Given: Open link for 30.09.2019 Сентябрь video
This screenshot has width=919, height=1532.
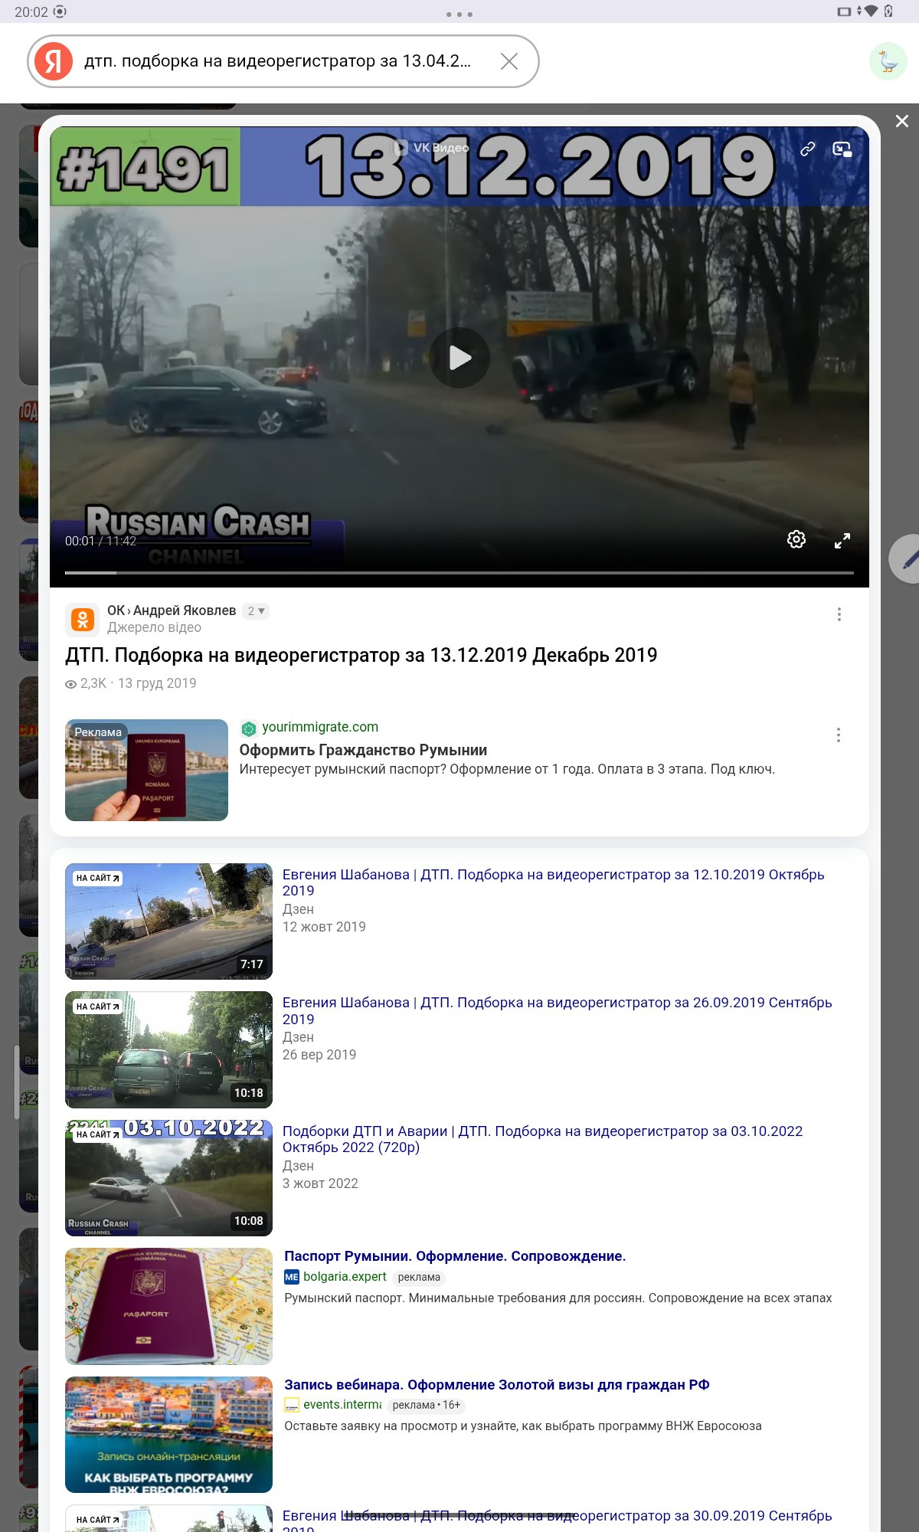Looking at the screenshot, I should pyautogui.click(x=557, y=1521).
